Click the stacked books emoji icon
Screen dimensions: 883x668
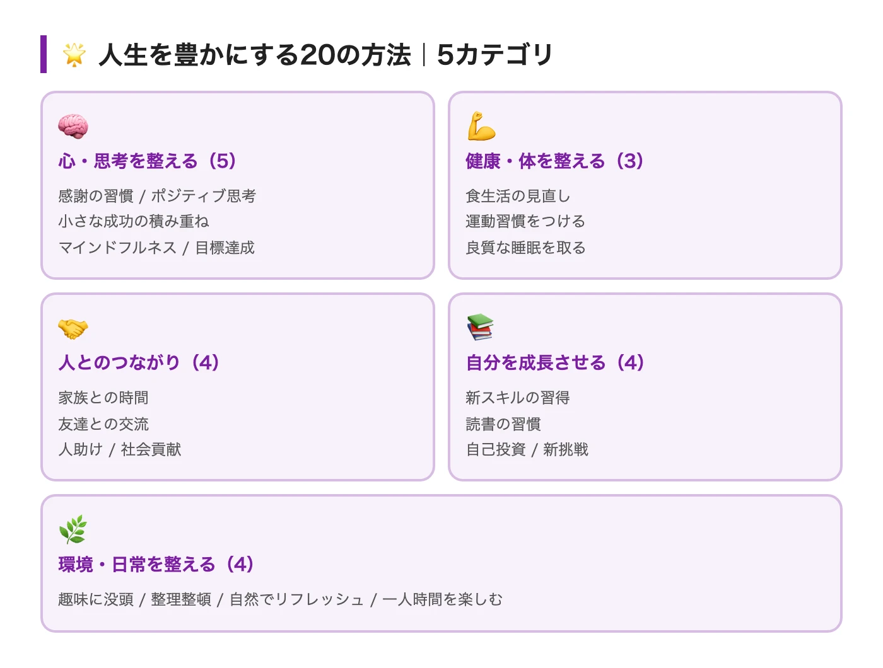tap(480, 328)
